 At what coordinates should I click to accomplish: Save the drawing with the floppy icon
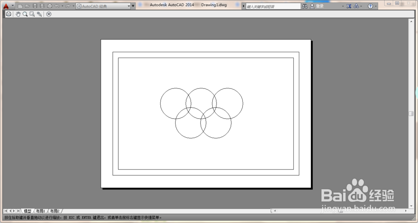pos(35,6)
